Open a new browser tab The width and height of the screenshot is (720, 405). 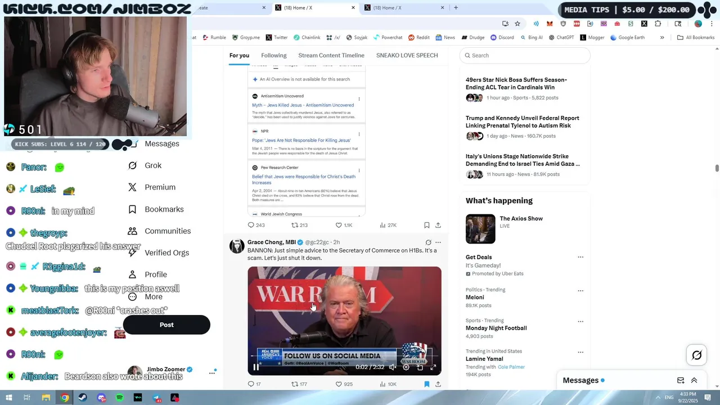[x=456, y=7]
